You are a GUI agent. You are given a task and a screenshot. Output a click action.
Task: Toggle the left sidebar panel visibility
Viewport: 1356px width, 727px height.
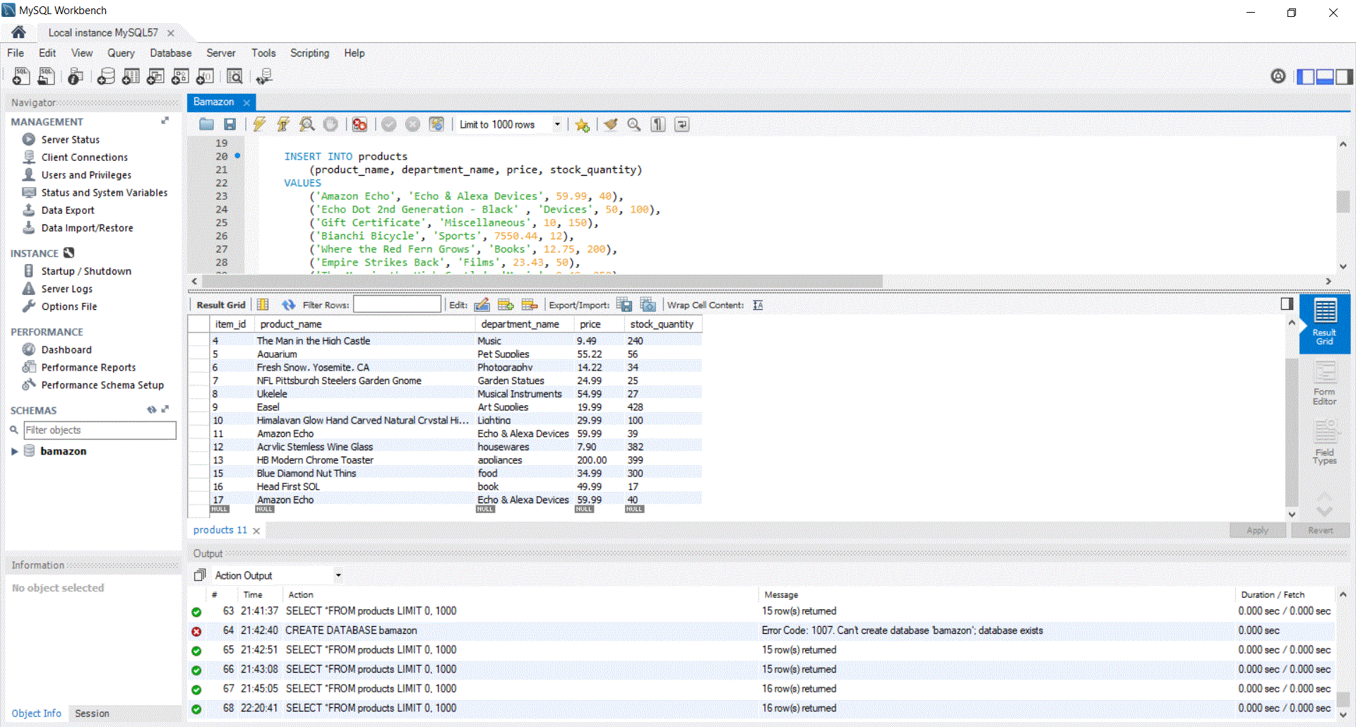1306,76
